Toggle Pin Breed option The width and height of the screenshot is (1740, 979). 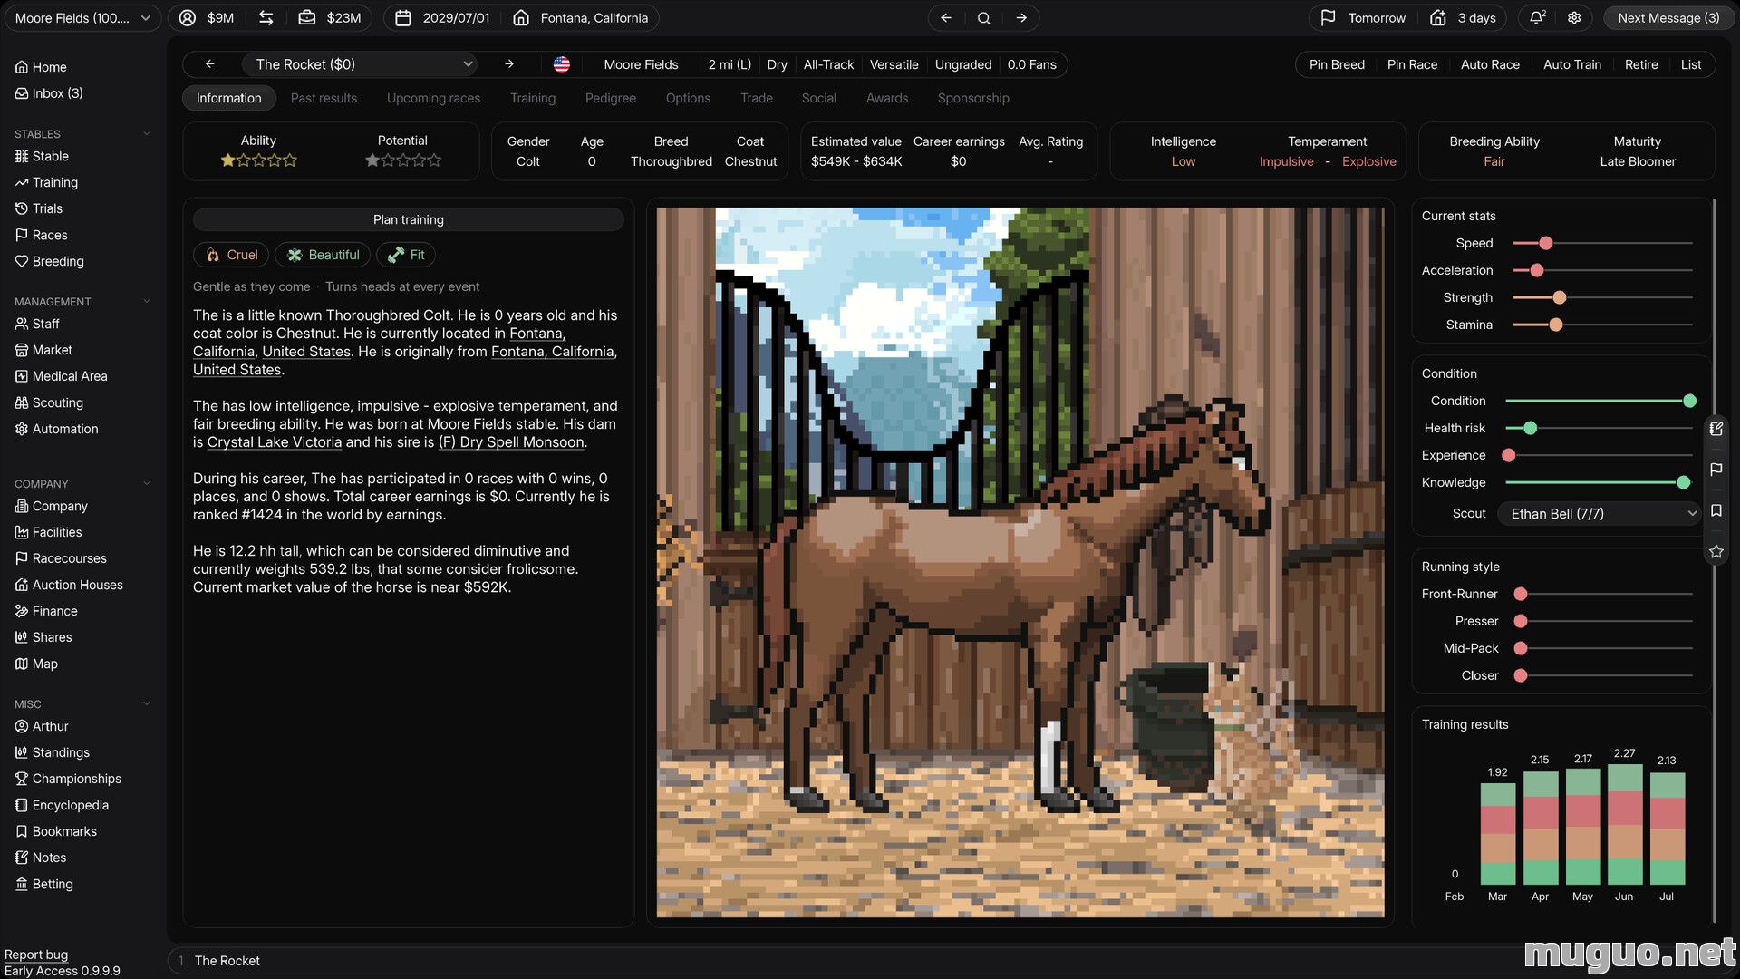1337,64
